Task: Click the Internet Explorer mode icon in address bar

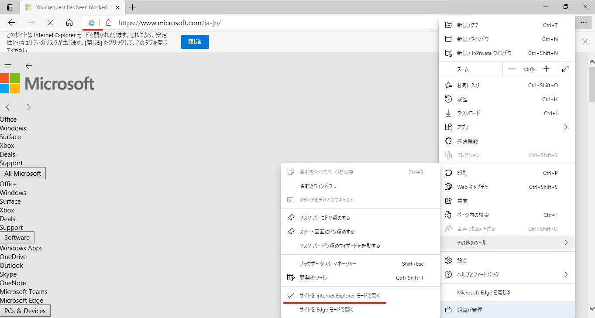Action: click(x=92, y=23)
